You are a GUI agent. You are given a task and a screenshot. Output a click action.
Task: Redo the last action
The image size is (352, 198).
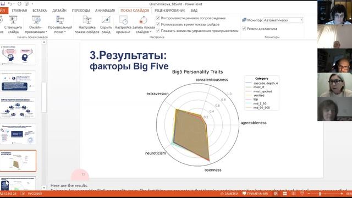(20, 4)
